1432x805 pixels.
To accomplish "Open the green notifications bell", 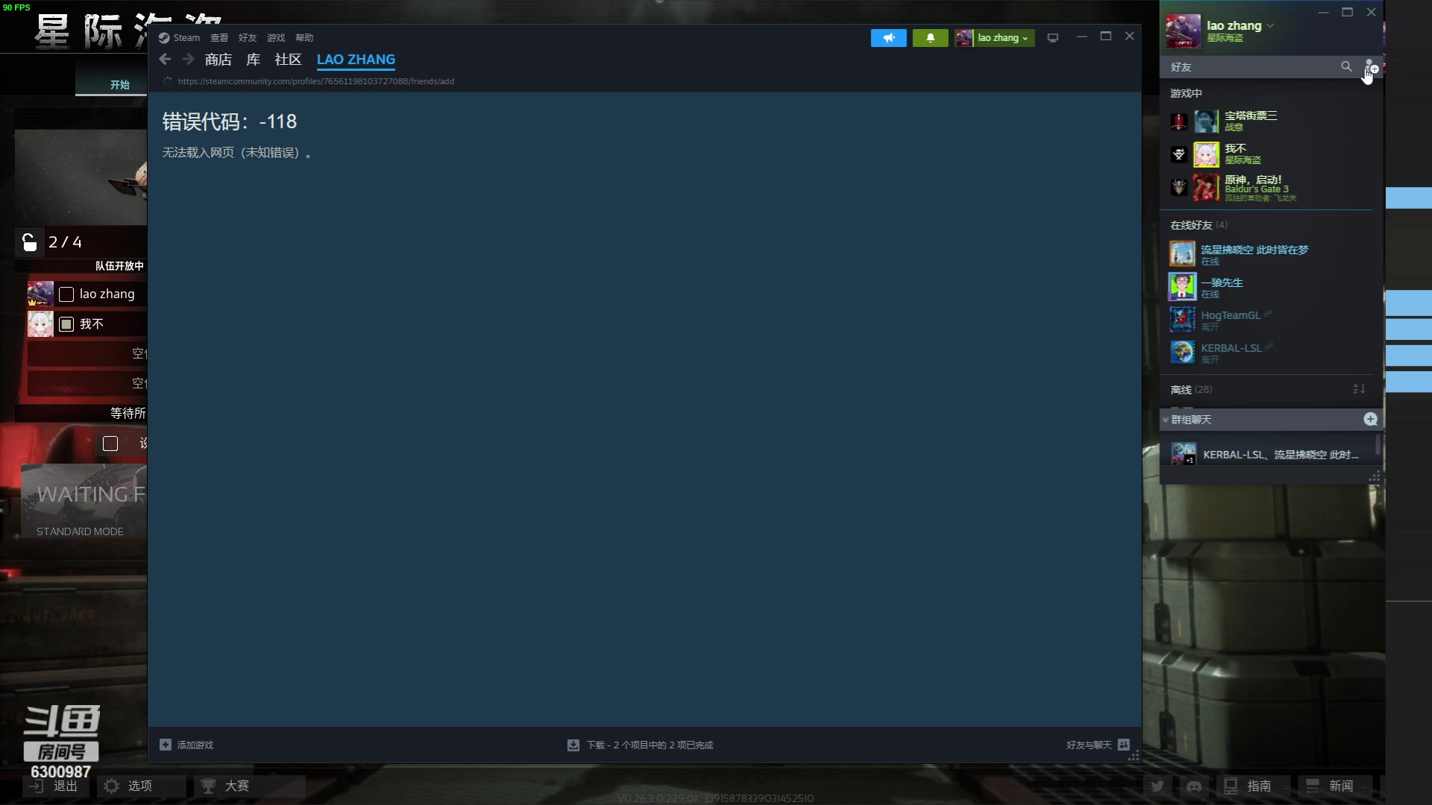I will click(x=930, y=38).
